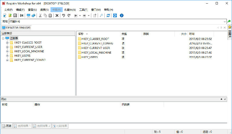Screen dimensions: 232x134
Task: Click the connect remote registry icon
Action: click(34, 15)
